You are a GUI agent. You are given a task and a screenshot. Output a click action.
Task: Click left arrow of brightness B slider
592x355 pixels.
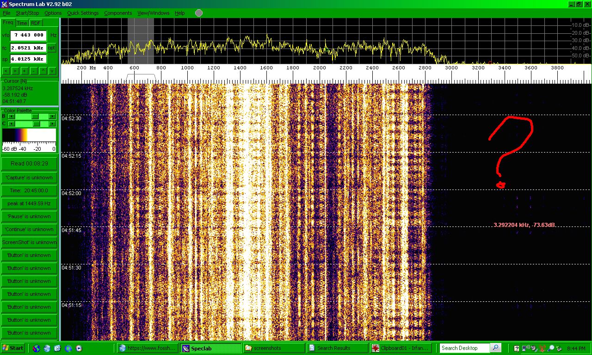click(11, 116)
